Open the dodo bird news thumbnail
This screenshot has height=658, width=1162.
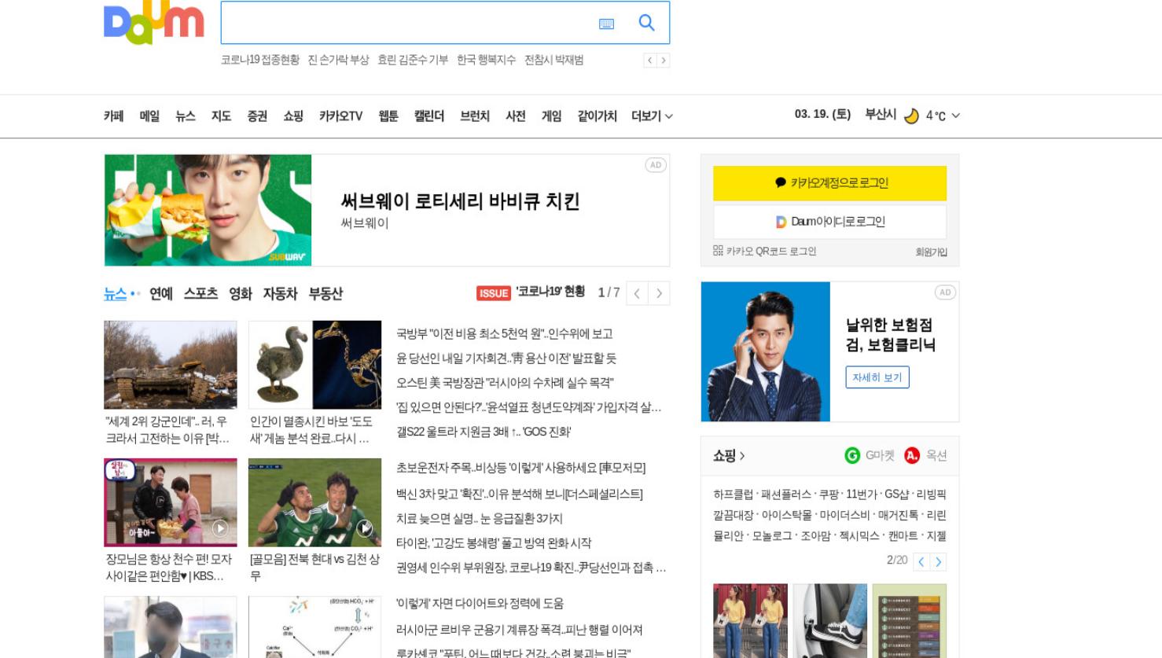tap(314, 365)
